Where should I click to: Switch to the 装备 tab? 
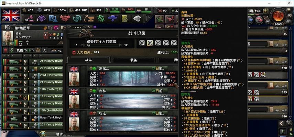point(133,60)
